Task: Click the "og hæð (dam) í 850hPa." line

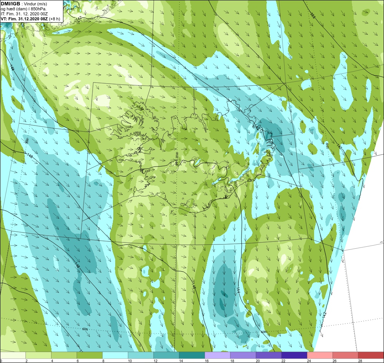Action: coord(24,9)
